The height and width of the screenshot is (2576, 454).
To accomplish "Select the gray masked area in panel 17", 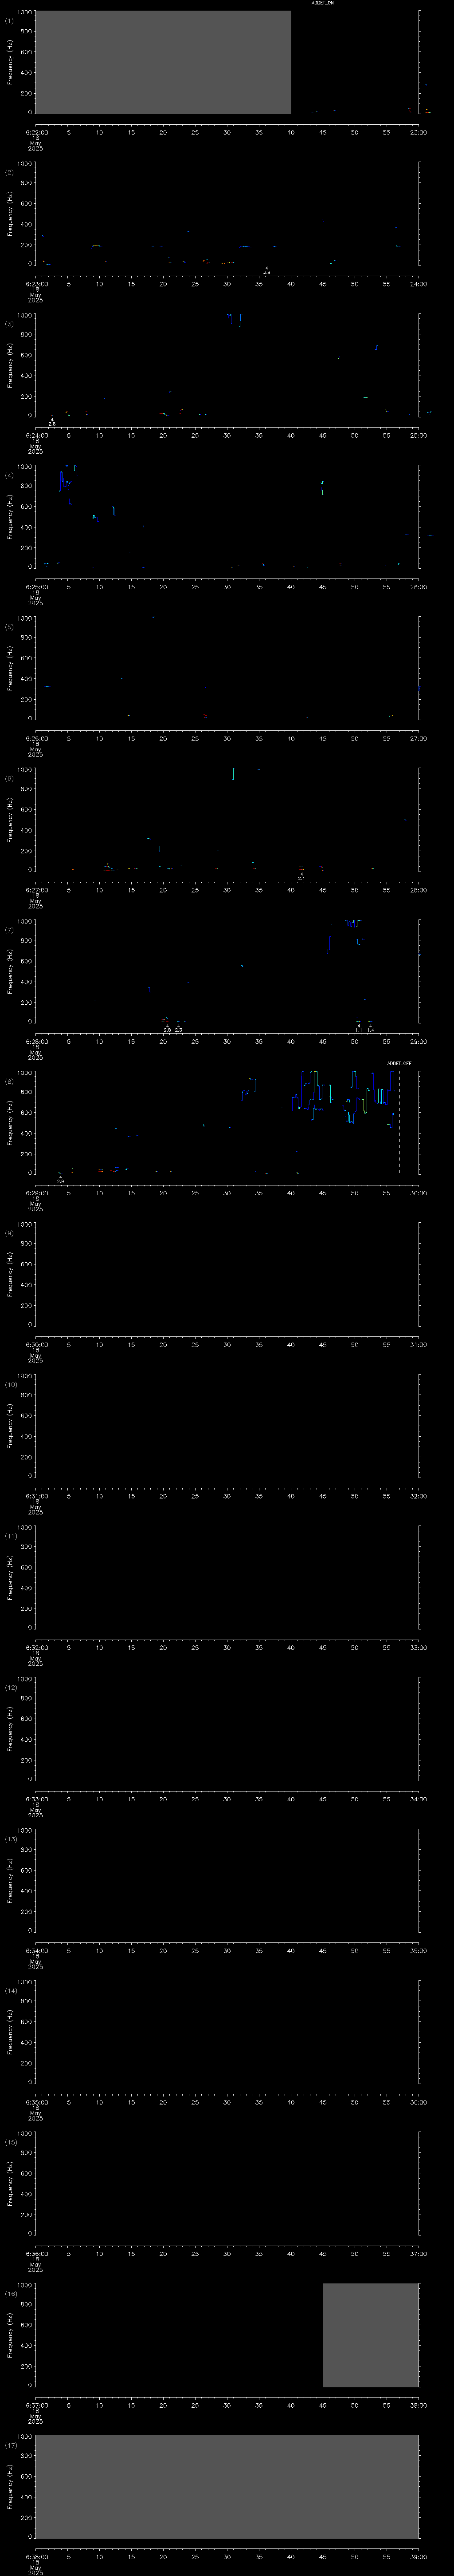I will point(227,2486).
